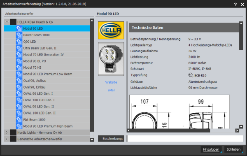Click the horizontal scrollbar thumb in details panel

[170, 130]
